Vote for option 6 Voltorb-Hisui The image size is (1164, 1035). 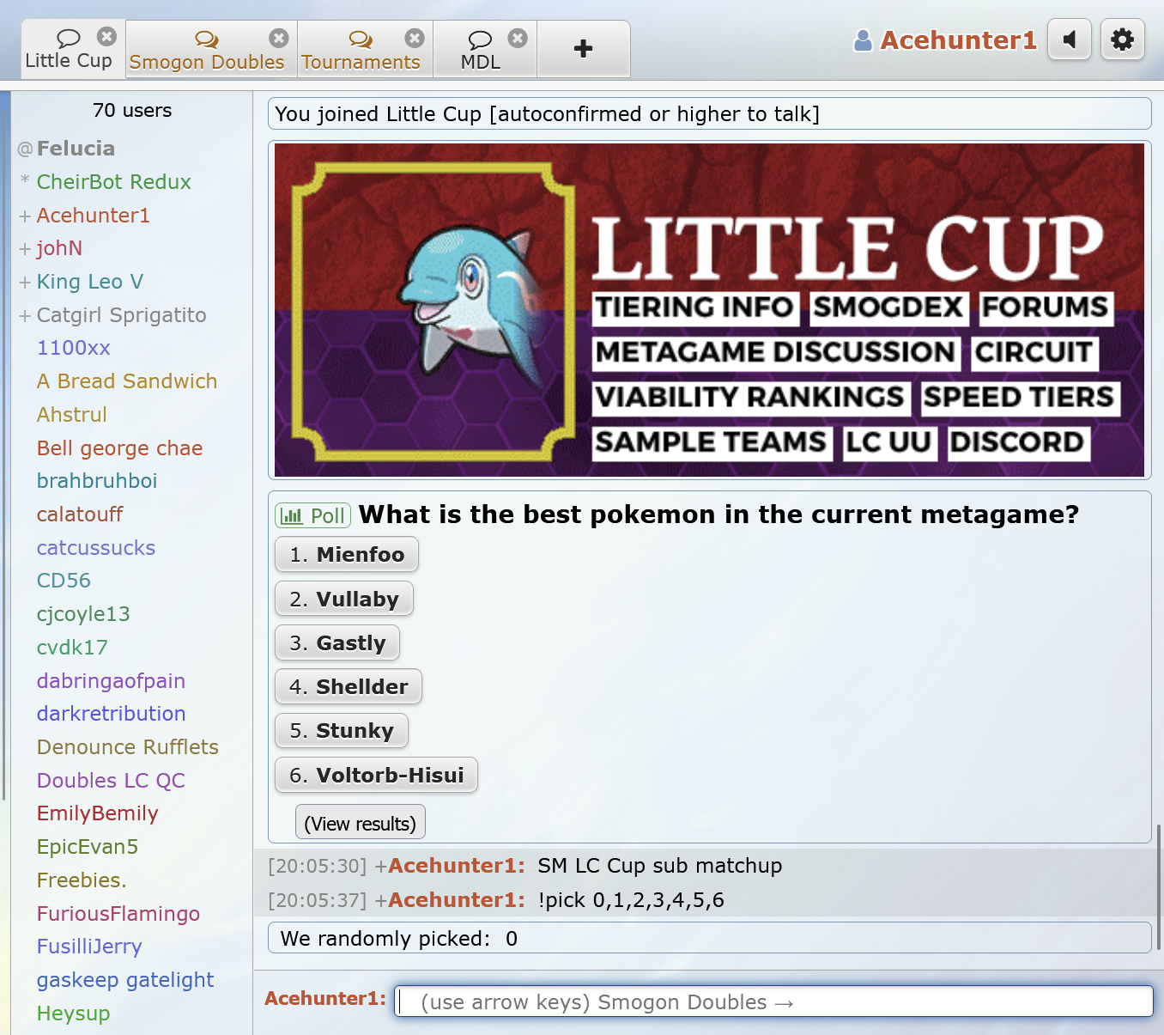coord(376,775)
